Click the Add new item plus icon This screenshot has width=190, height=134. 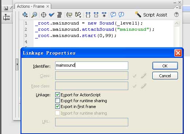coord(25,15)
